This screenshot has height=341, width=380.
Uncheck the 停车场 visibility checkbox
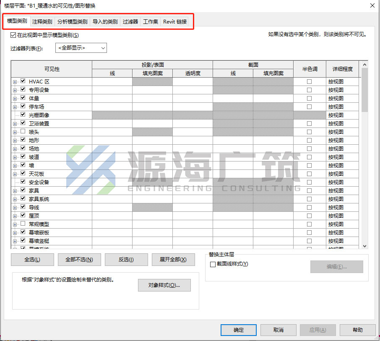coord(23,106)
